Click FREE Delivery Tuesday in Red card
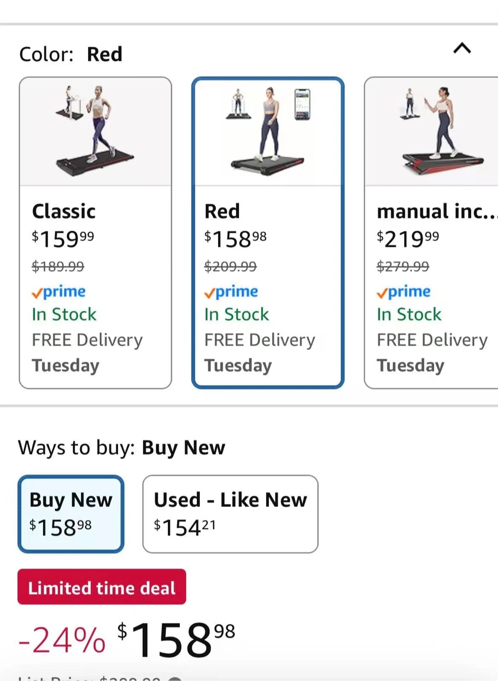 (259, 352)
